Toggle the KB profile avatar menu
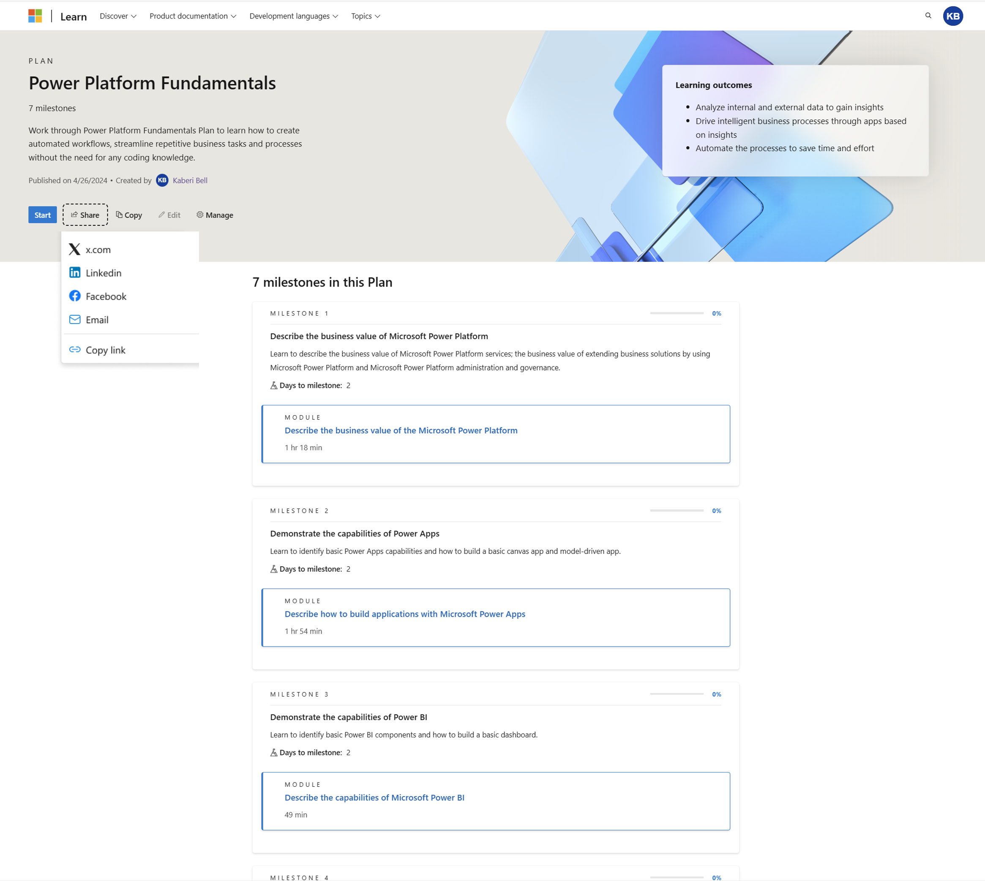 point(955,16)
